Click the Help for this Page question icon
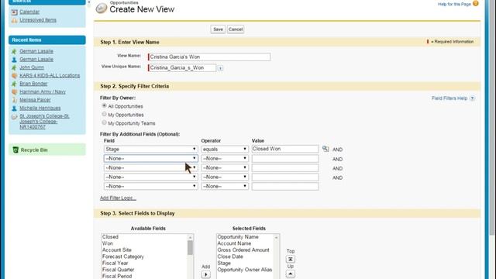Image resolution: width=496 pixels, height=279 pixels. pos(476,4)
